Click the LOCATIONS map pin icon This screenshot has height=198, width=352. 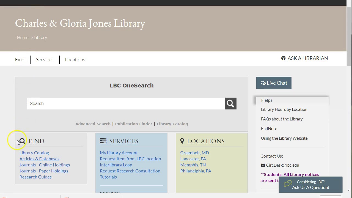[182, 141]
